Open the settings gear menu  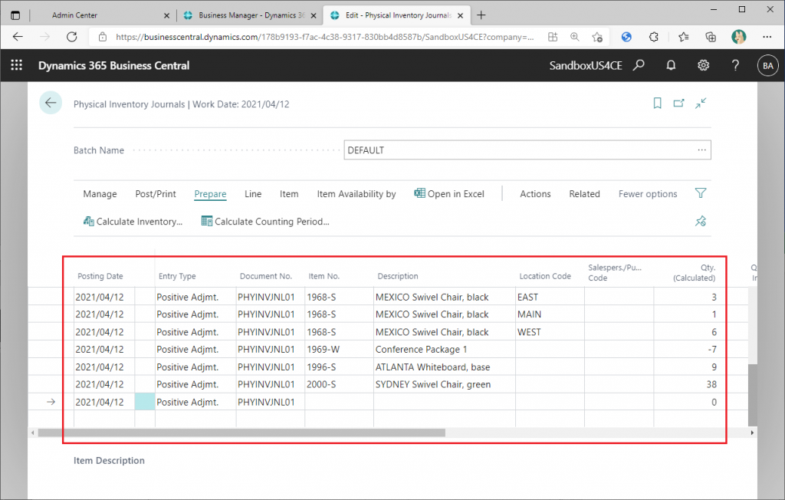[704, 65]
